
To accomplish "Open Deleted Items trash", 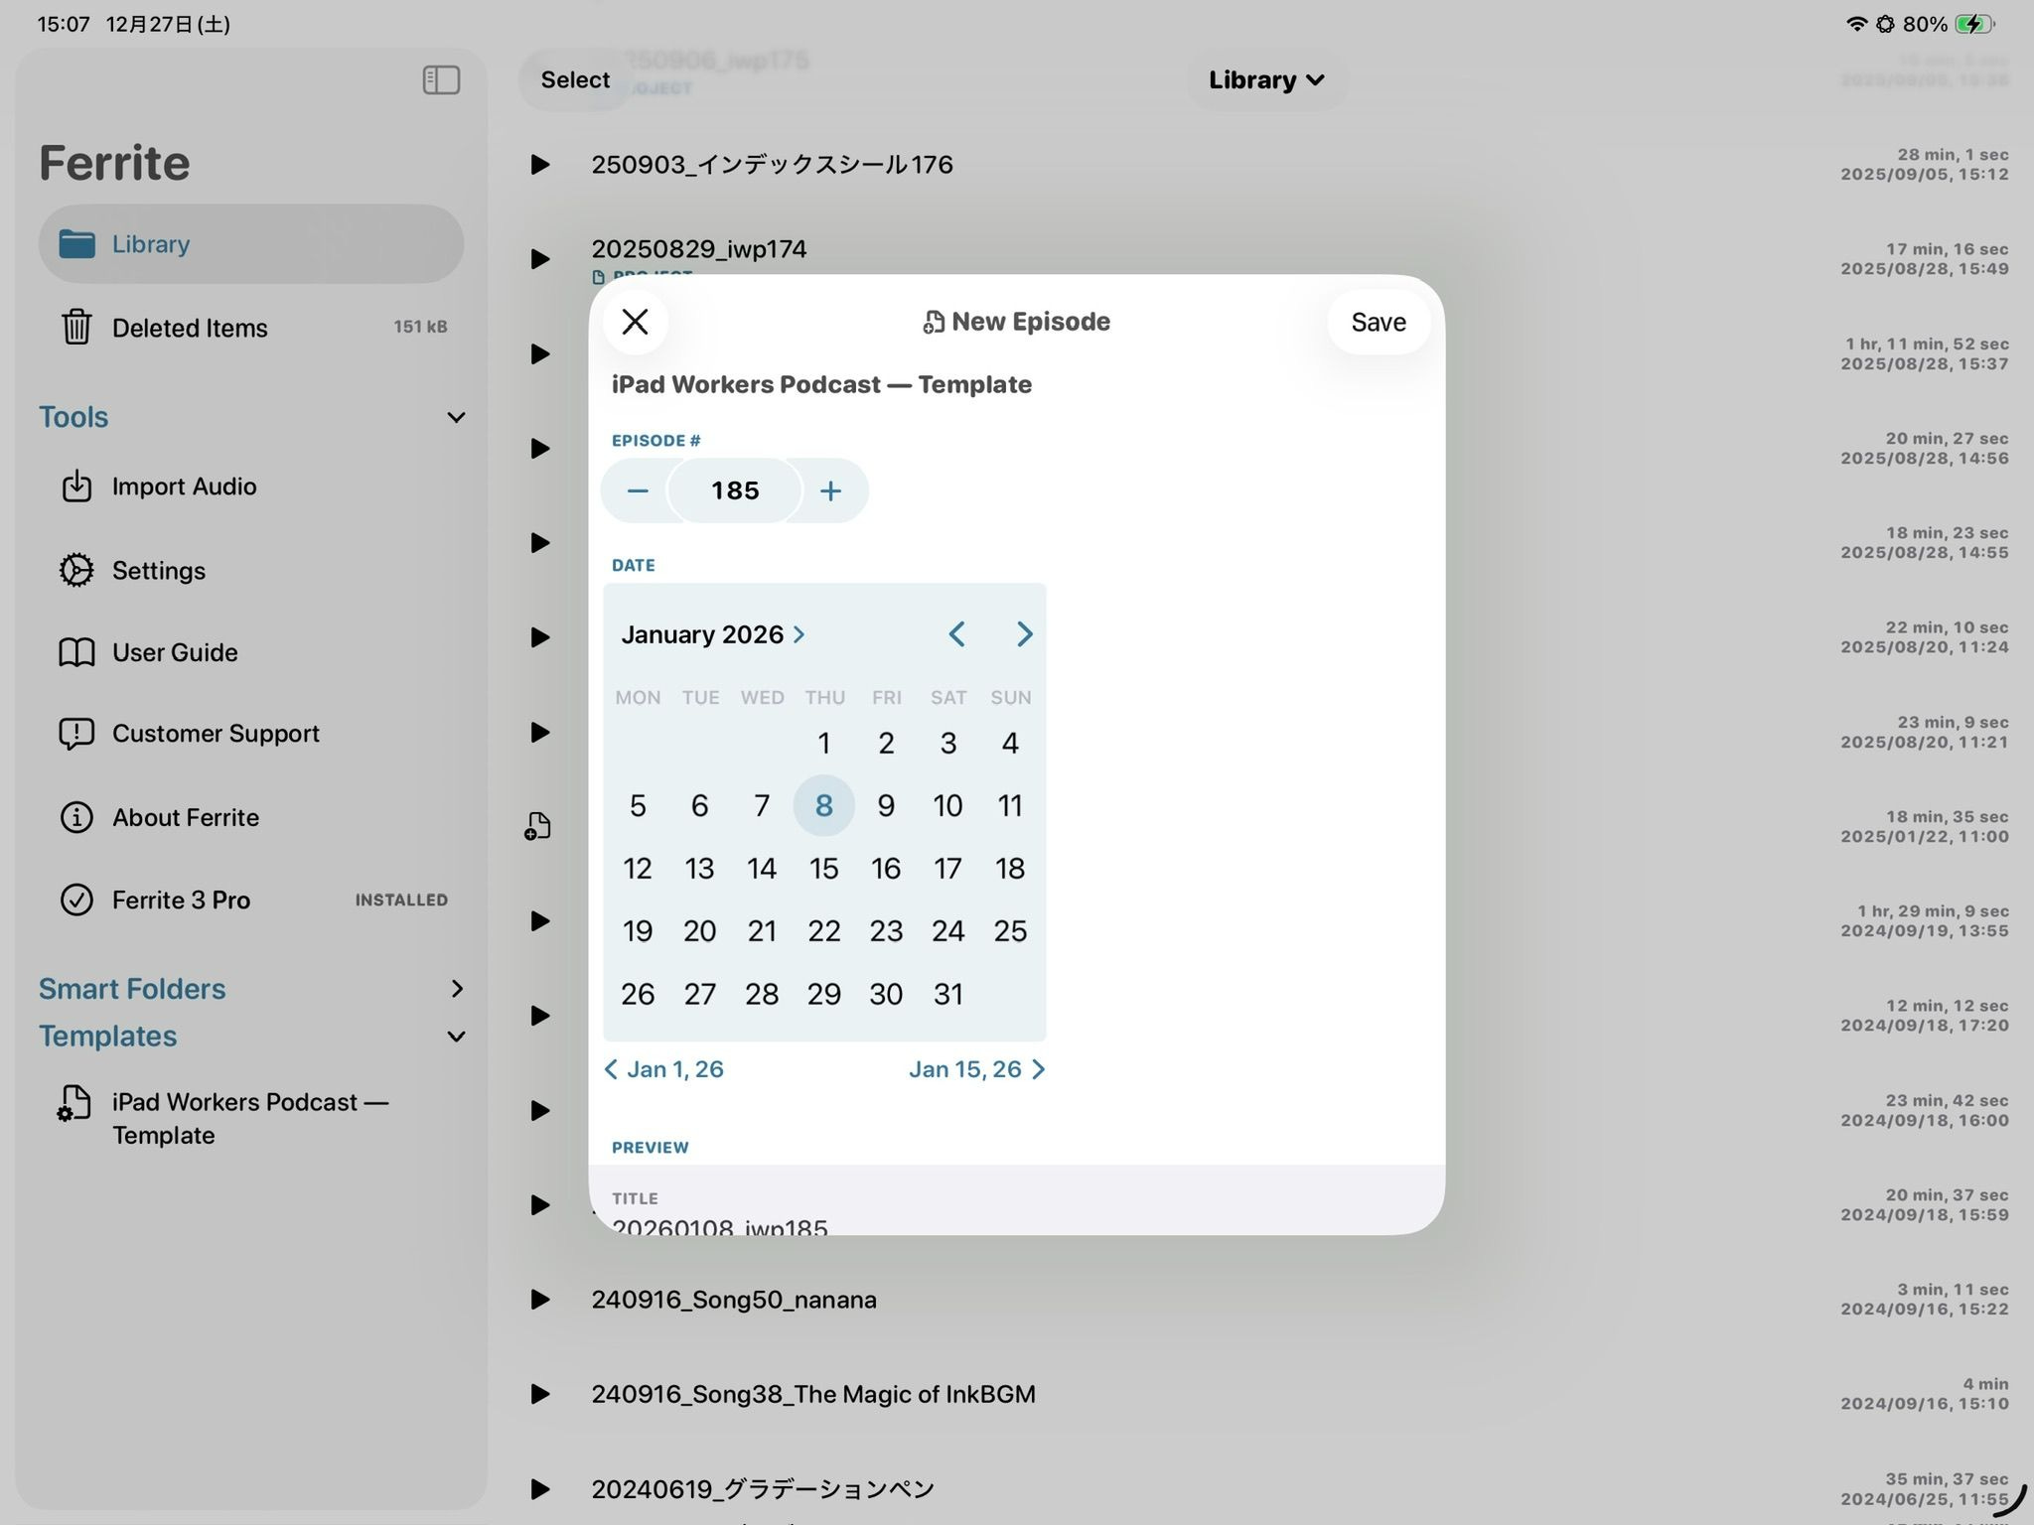I will (x=189, y=328).
